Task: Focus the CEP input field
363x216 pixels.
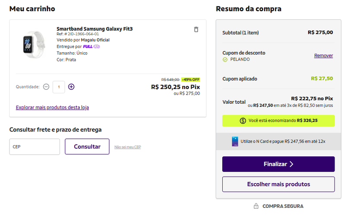Action: [x=35, y=147]
